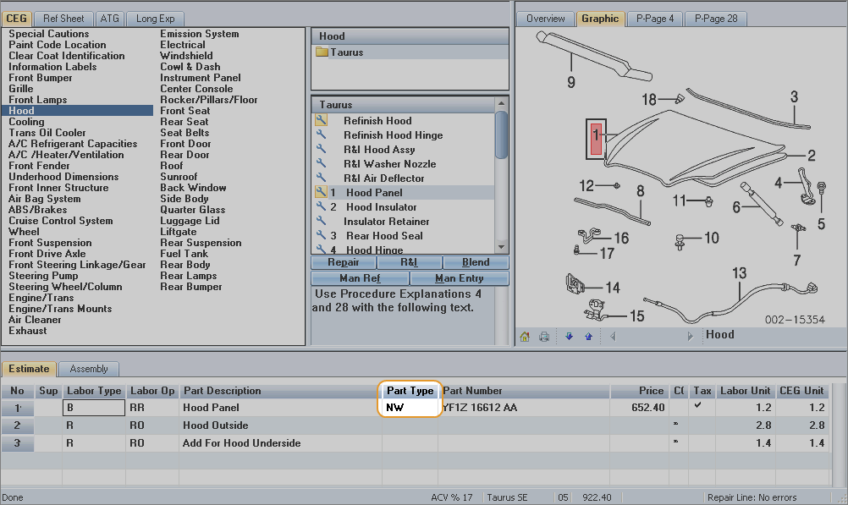This screenshot has width=848, height=505.
Task: Click the gray left arrow by Hood label
Action: [x=612, y=336]
